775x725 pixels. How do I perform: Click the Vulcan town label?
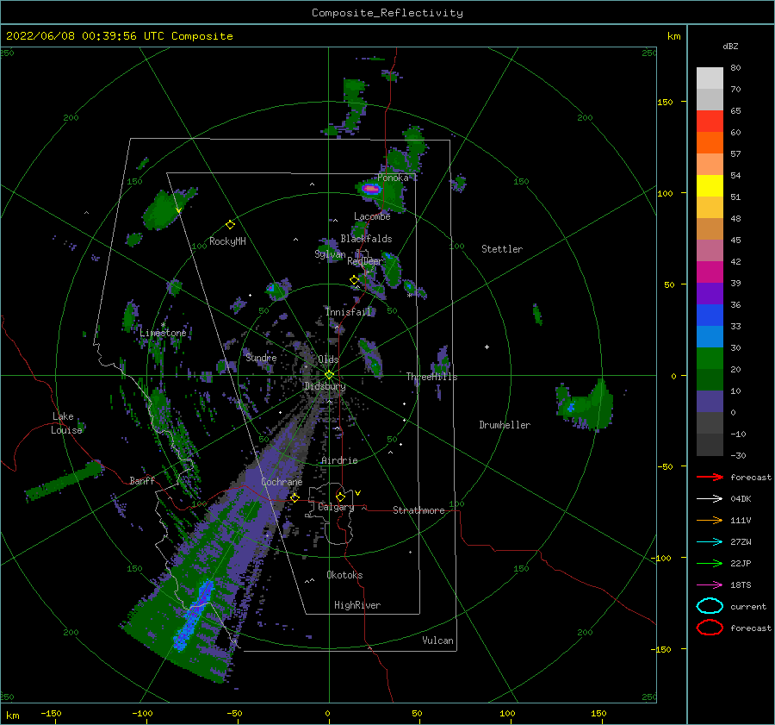(438, 641)
